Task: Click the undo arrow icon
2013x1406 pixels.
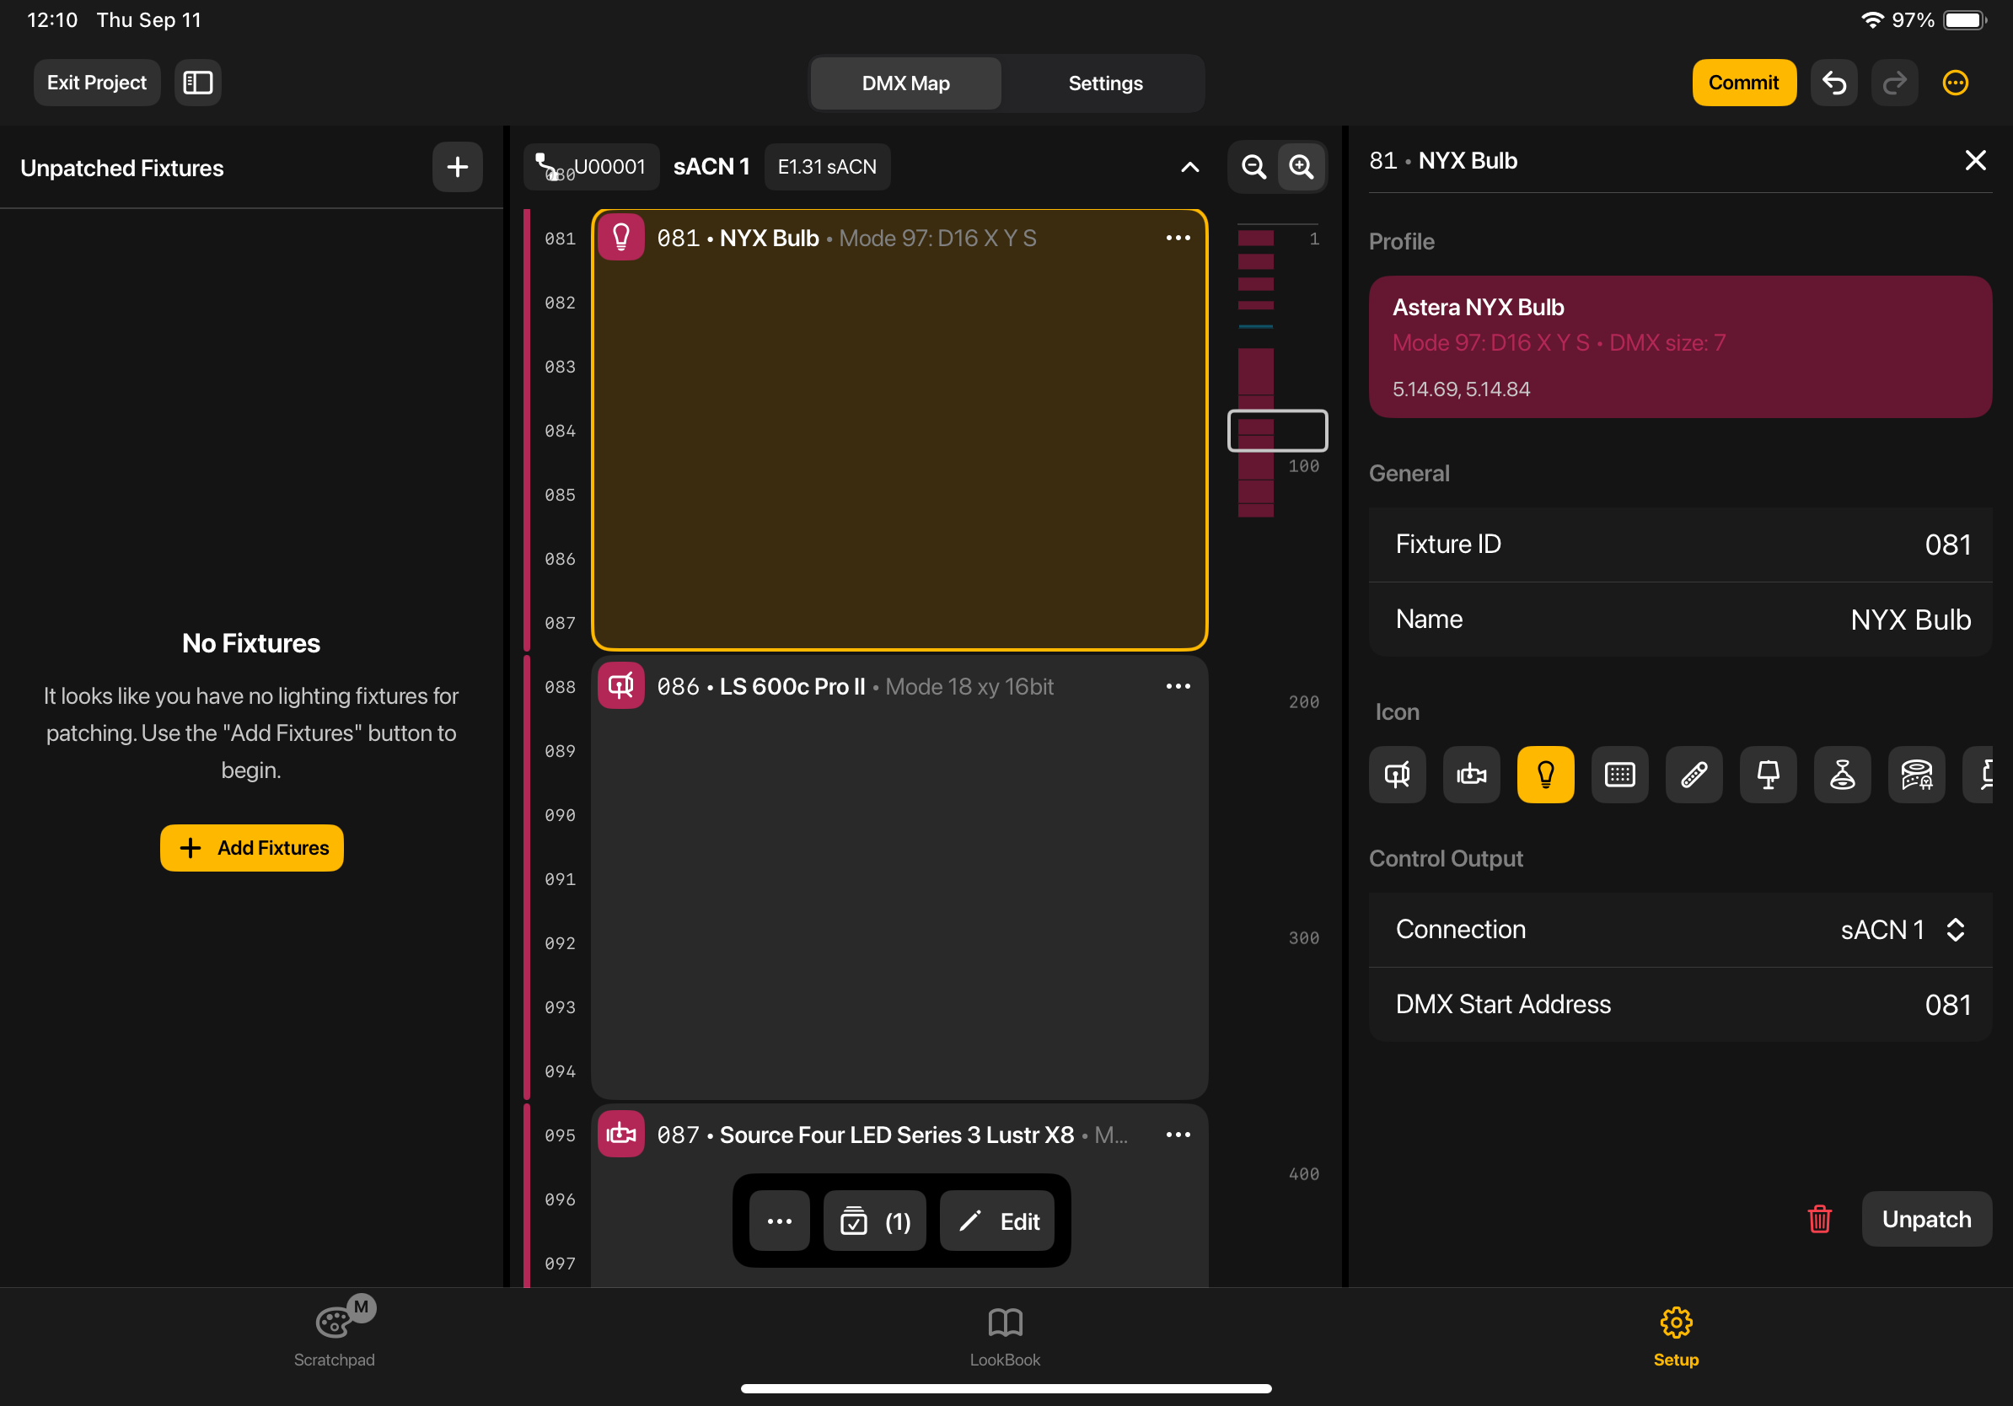Action: 1833,83
